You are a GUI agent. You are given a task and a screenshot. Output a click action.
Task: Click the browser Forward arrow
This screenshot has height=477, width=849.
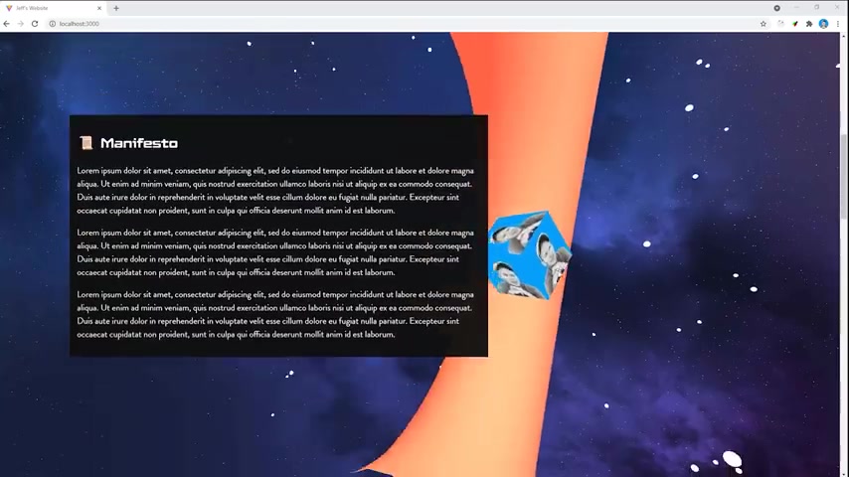click(21, 24)
